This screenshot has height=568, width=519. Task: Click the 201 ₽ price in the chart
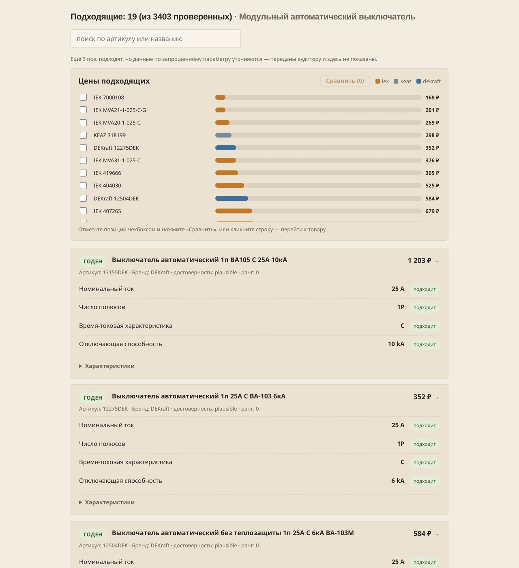tap(432, 110)
